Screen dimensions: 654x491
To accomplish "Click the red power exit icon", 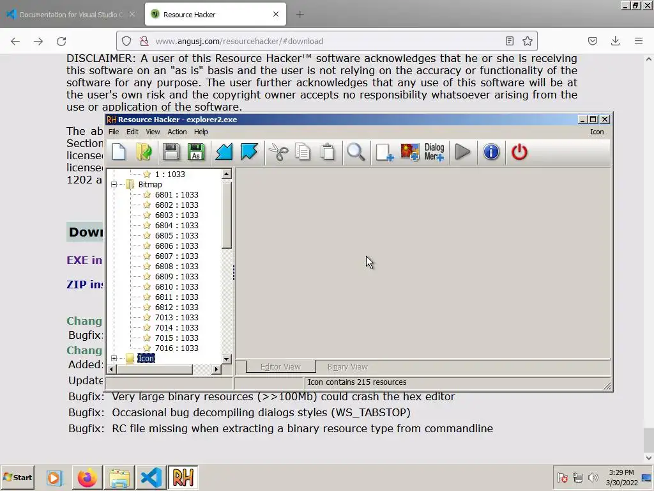I will pyautogui.click(x=519, y=152).
